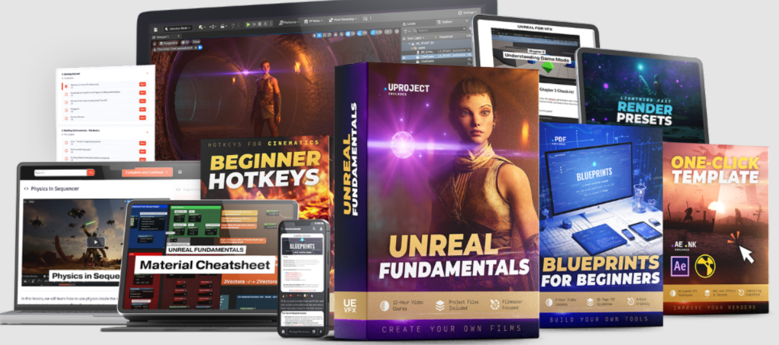779x345 pixels.
Task: Open the Platforms dropdown in Unreal toolbar
Action: click(289, 22)
